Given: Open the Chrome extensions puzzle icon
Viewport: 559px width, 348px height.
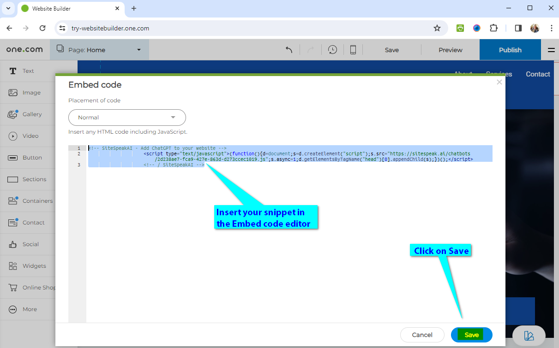Looking at the screenshot, I should [x=494, y=28].
